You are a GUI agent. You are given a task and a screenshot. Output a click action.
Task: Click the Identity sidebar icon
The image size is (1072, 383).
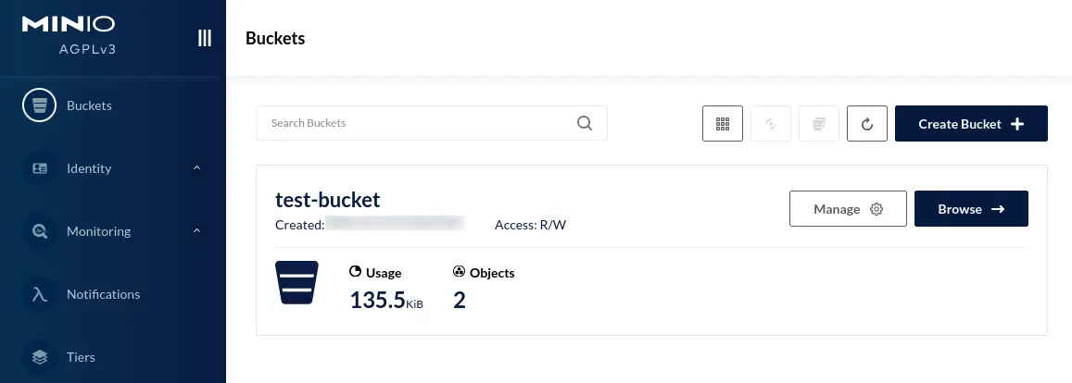(x=40, y=168)
